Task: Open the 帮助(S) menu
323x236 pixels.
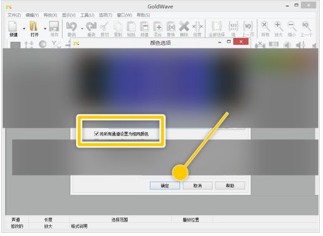Action: click(143, 15)
